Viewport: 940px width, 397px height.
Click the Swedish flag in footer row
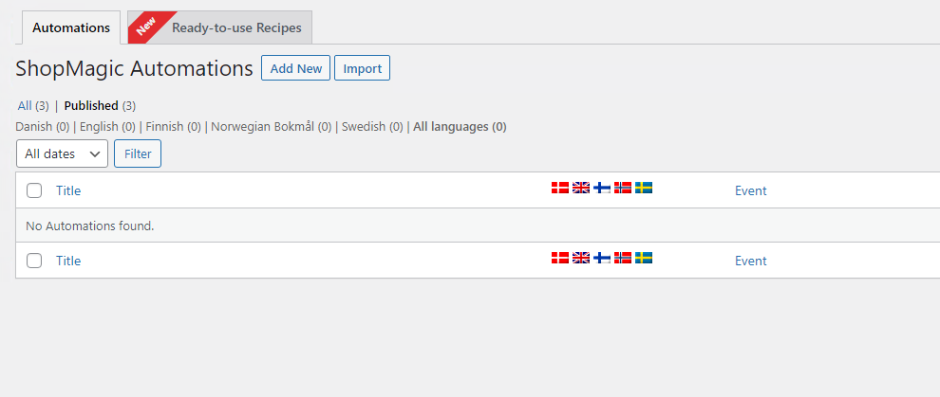pos(644,258)
